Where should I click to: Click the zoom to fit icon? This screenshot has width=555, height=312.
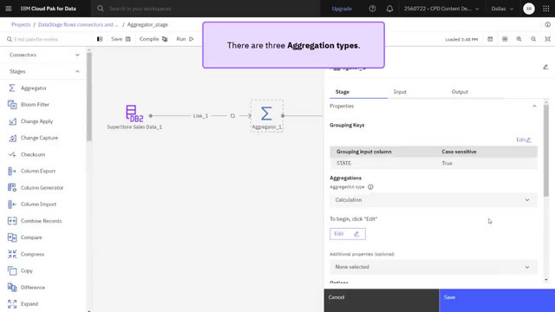pyautogui.click(x=547, y=39)
